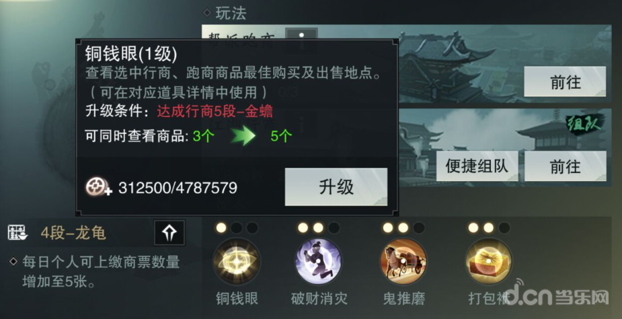
Task: Click the 4段-龙龟 rank title
Action: (73, 233)
